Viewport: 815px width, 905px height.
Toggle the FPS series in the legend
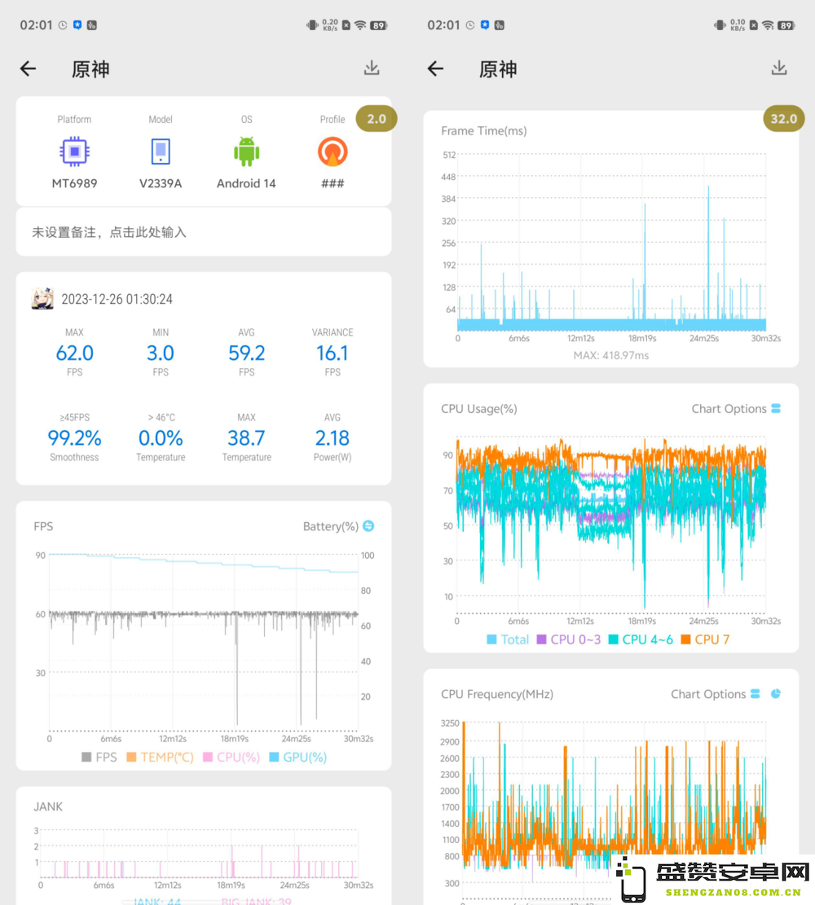[x=99, y=758]
